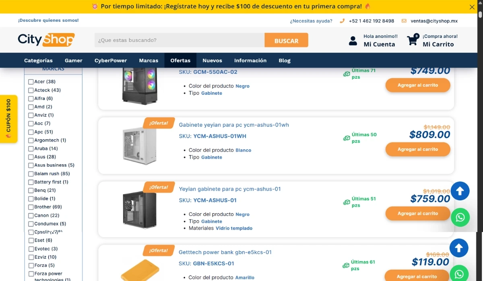Click the envelope icon next to ventas email
This screenshot has height=281, width=483.
pos(404,21)
